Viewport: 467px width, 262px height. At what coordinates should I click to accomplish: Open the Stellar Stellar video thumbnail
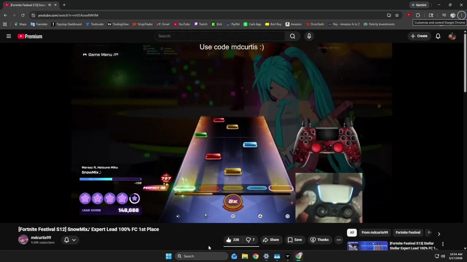pos(367,246)
